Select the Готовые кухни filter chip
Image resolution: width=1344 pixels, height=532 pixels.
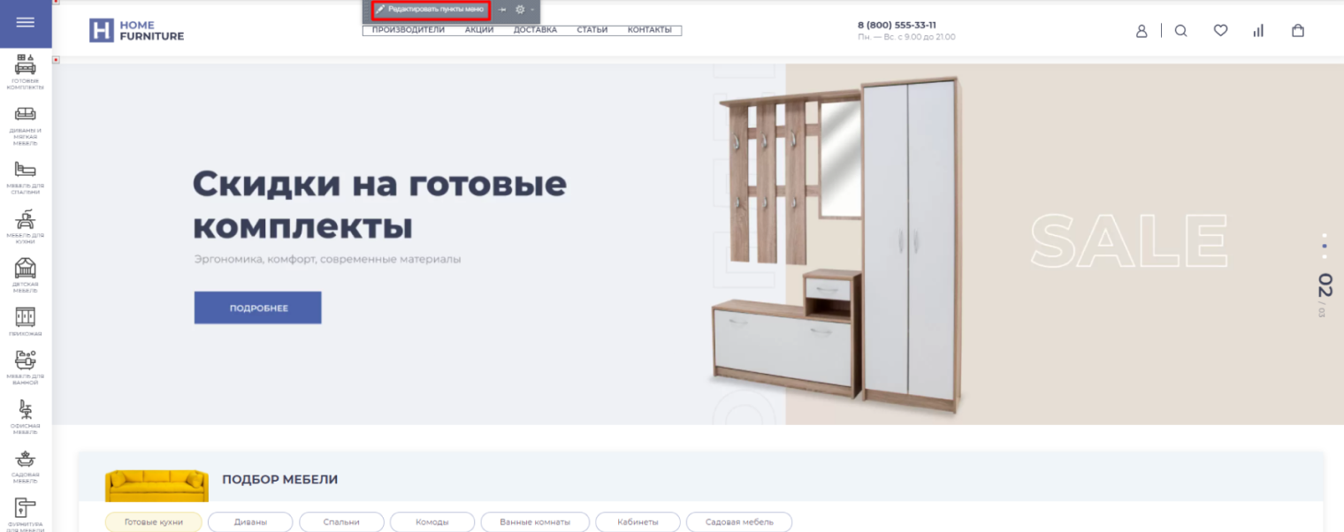coord(154,522)
